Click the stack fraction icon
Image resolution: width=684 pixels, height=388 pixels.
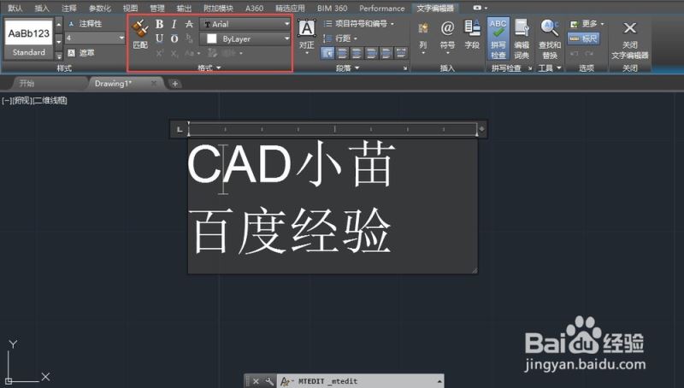point(189,38)
